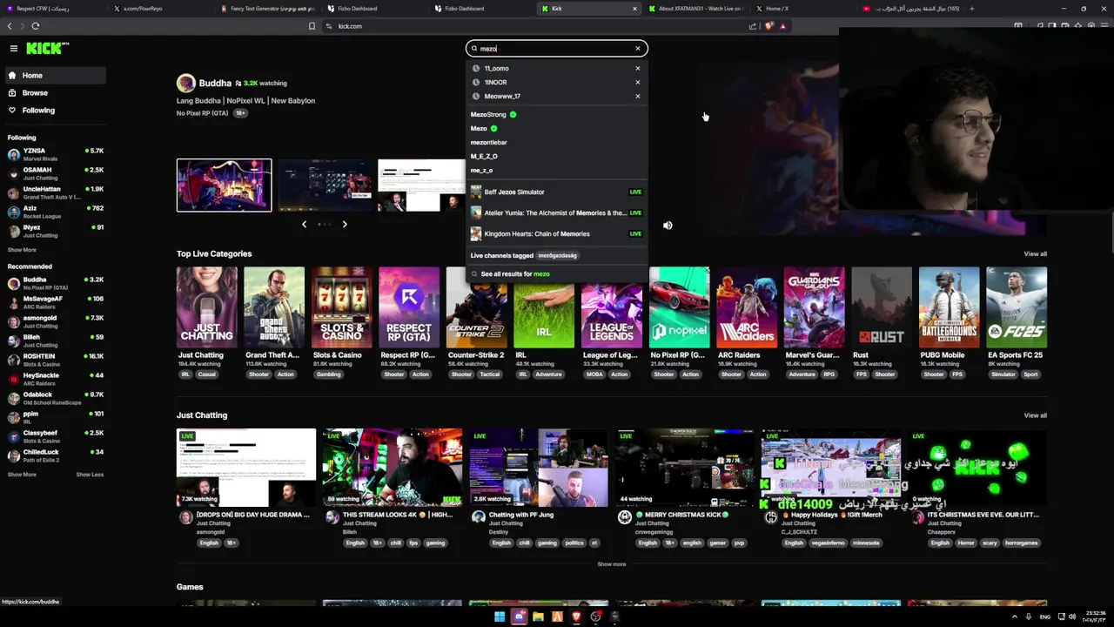Show previous featured stream arrow
Viewport: 1114px width, 627px height.
(x=304, y=225)
